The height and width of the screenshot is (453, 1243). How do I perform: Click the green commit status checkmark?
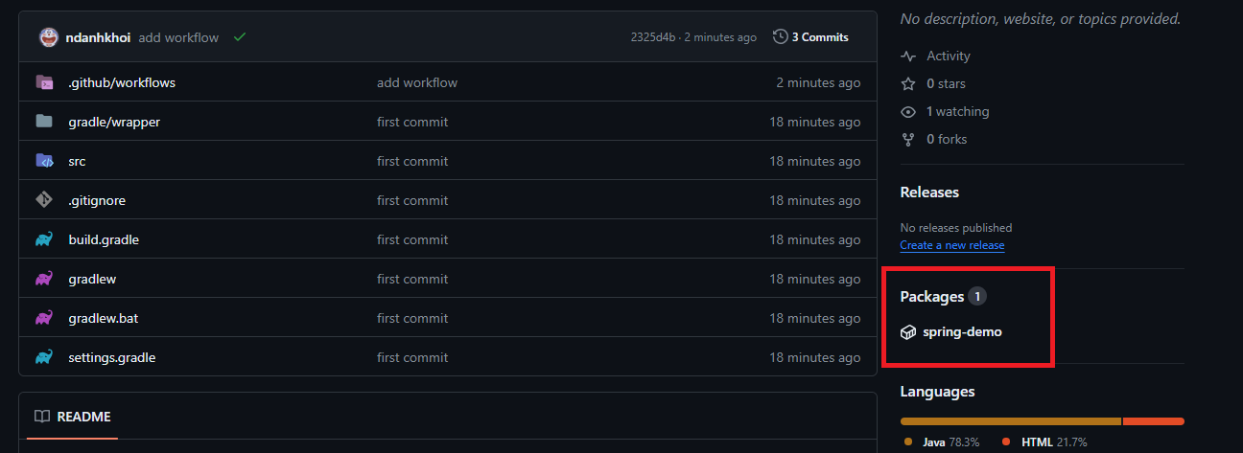point(240,37)
